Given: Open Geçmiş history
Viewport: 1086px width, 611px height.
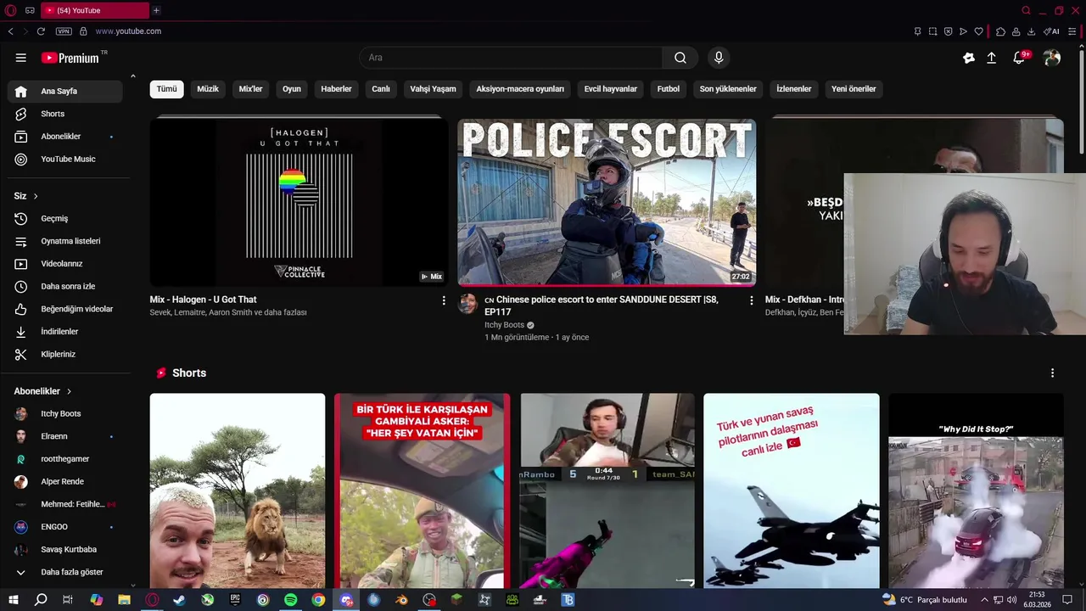Looking at the screenshot, I should pos(64,218).
